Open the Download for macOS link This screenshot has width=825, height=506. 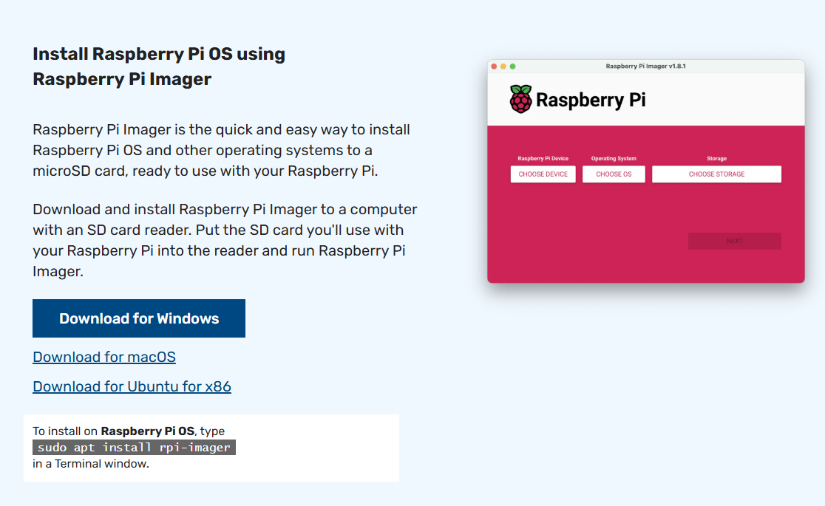pos(104,357)
